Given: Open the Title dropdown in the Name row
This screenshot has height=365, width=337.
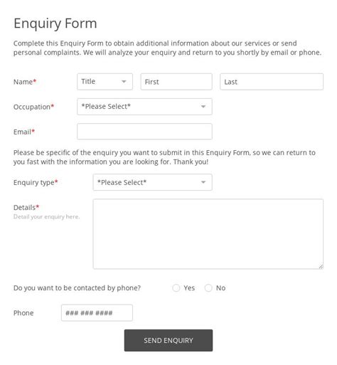Looking at the screenshot, I should pos(105,82).
